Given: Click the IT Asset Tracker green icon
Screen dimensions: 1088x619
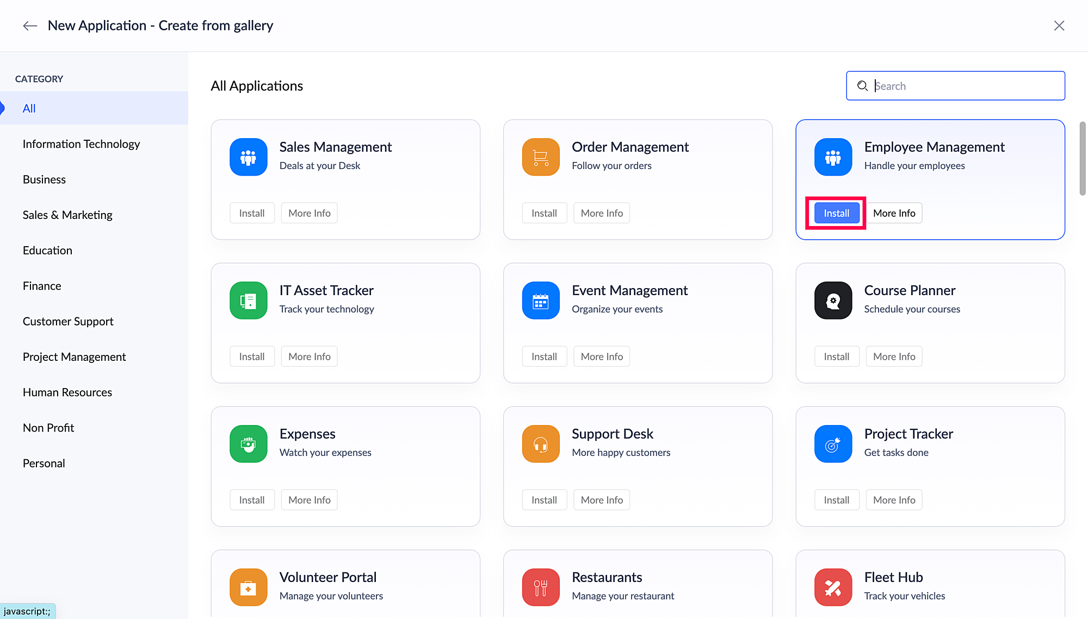Looking at the screenshot, I should tap(248, 301).
